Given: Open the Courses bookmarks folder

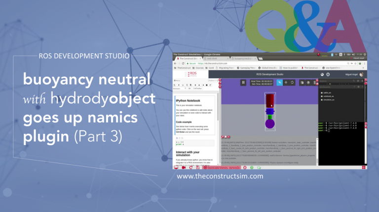Looking at the screenshot, I should (198, 68).
